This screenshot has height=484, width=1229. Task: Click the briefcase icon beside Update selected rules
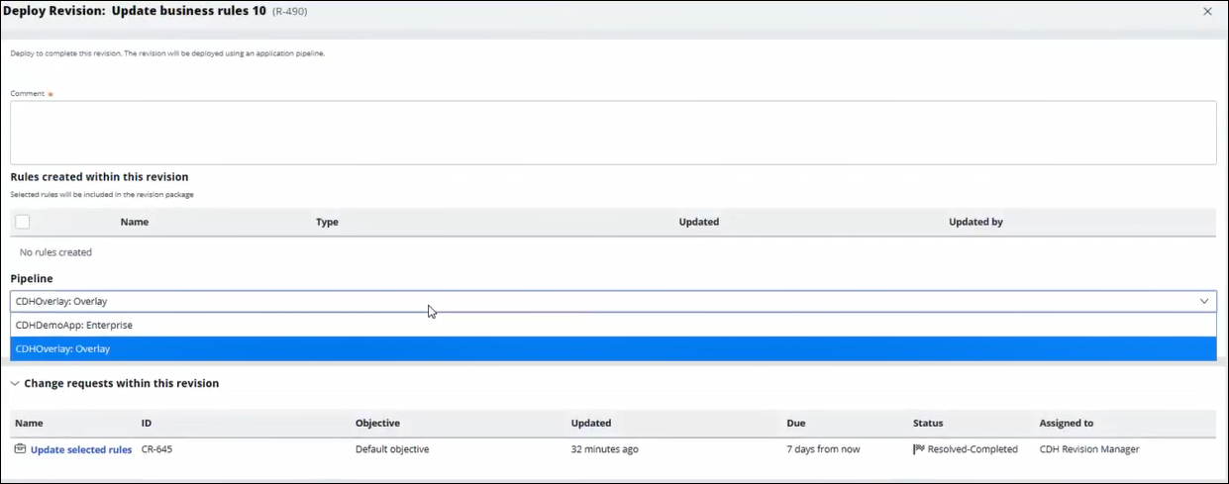pyautogui.click(x=20, y=449)
